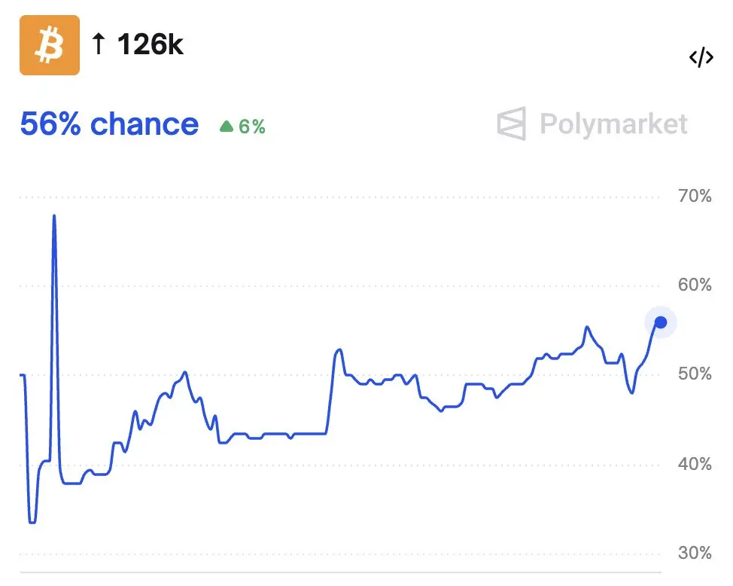This screenshot has height=586, width=733.
Task: Click the green up-triangle change indicator
Action: tap(227, 127)
